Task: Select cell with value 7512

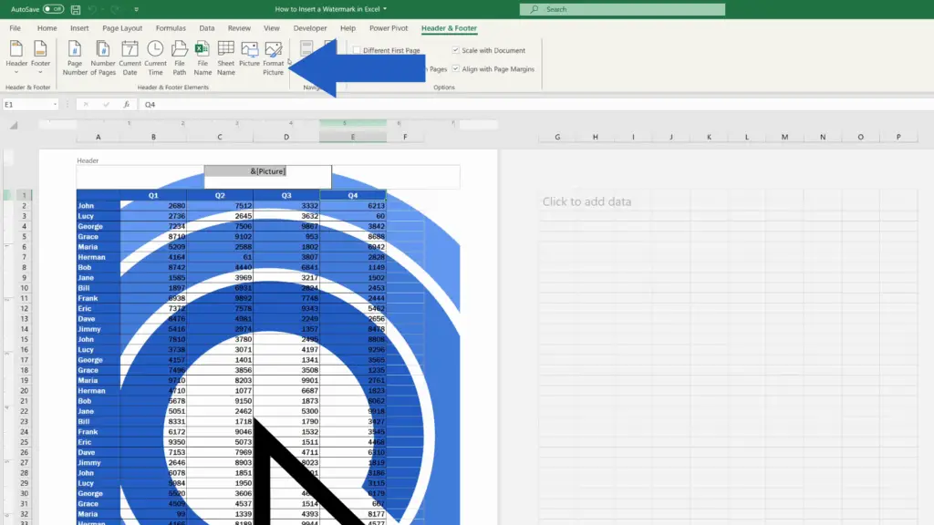Action: pyautogui.click(x=220, y=206)
